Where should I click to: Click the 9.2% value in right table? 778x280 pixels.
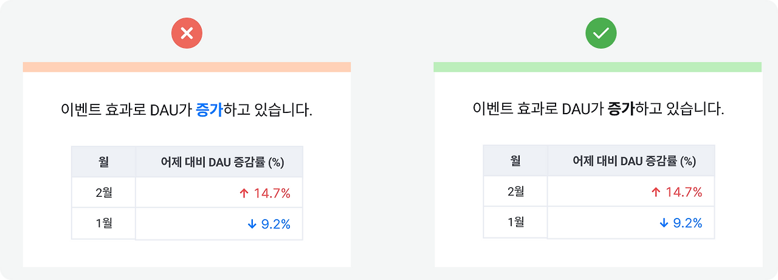687,223
